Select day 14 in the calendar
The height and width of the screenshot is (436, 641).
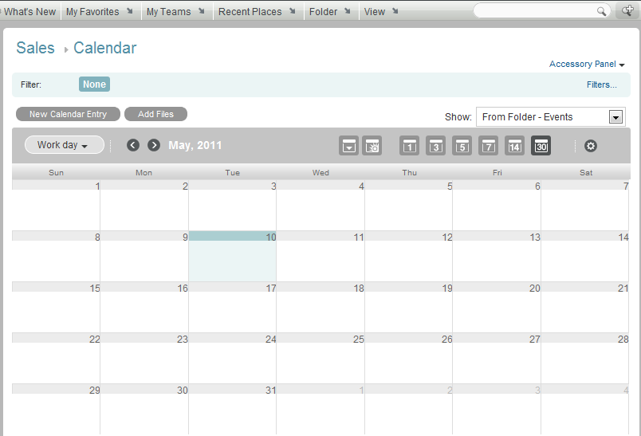pos(585,256)
